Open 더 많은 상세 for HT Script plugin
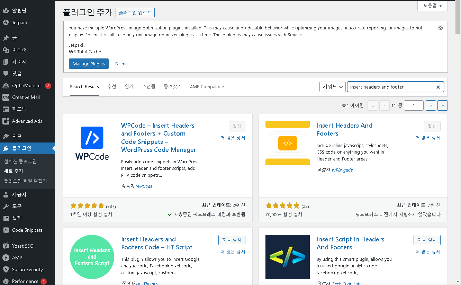This screenshot has width=461, height=285. pos(233,252)
